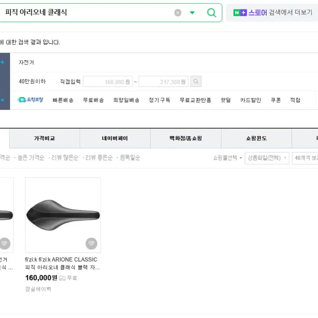Image resolution: width=318 pixels, height=318 pixels.
Task: Open the ARIONE CLASSIC saddle product image
Action: pos(63,215)
